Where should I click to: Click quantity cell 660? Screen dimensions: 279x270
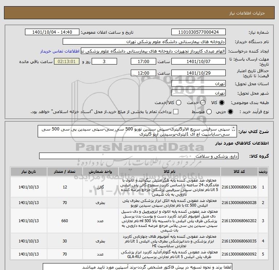[65, 221]
